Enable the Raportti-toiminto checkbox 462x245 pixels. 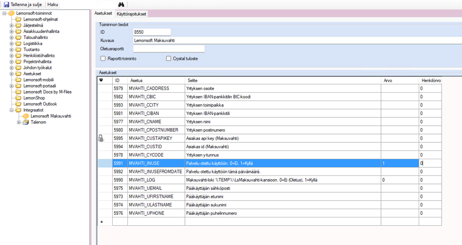click(x=103, y=59)
